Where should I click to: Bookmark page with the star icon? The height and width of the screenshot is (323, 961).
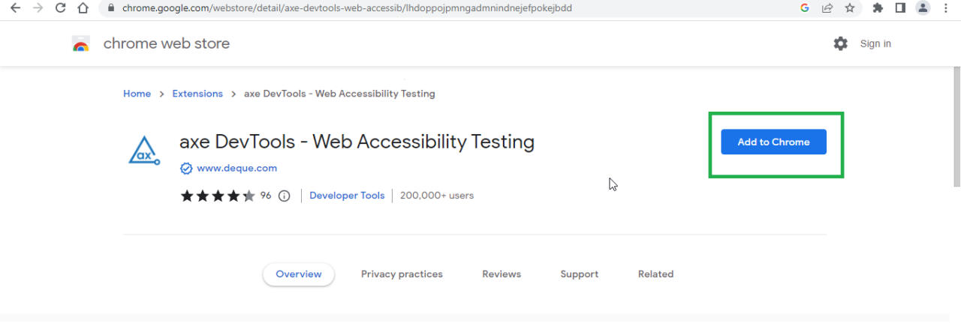849,8
